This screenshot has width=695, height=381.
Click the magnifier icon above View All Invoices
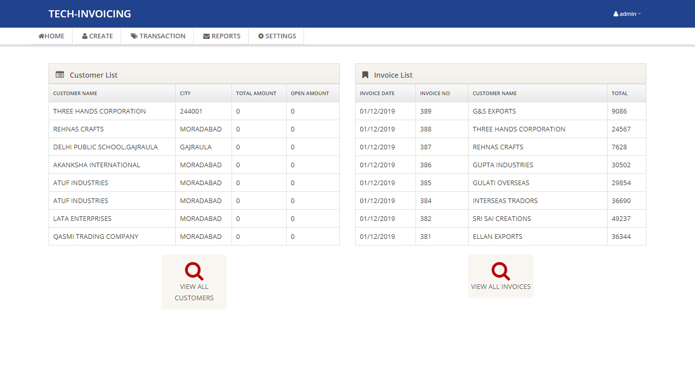501,271
